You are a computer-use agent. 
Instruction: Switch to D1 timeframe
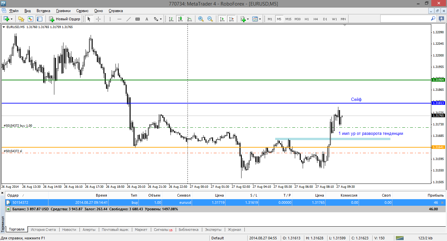[325, 19]
